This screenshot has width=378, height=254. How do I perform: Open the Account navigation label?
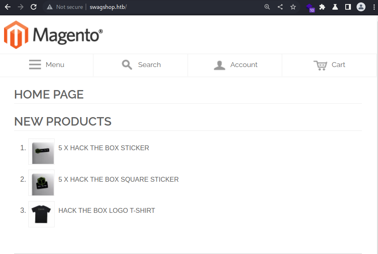(x=244, y=65)
